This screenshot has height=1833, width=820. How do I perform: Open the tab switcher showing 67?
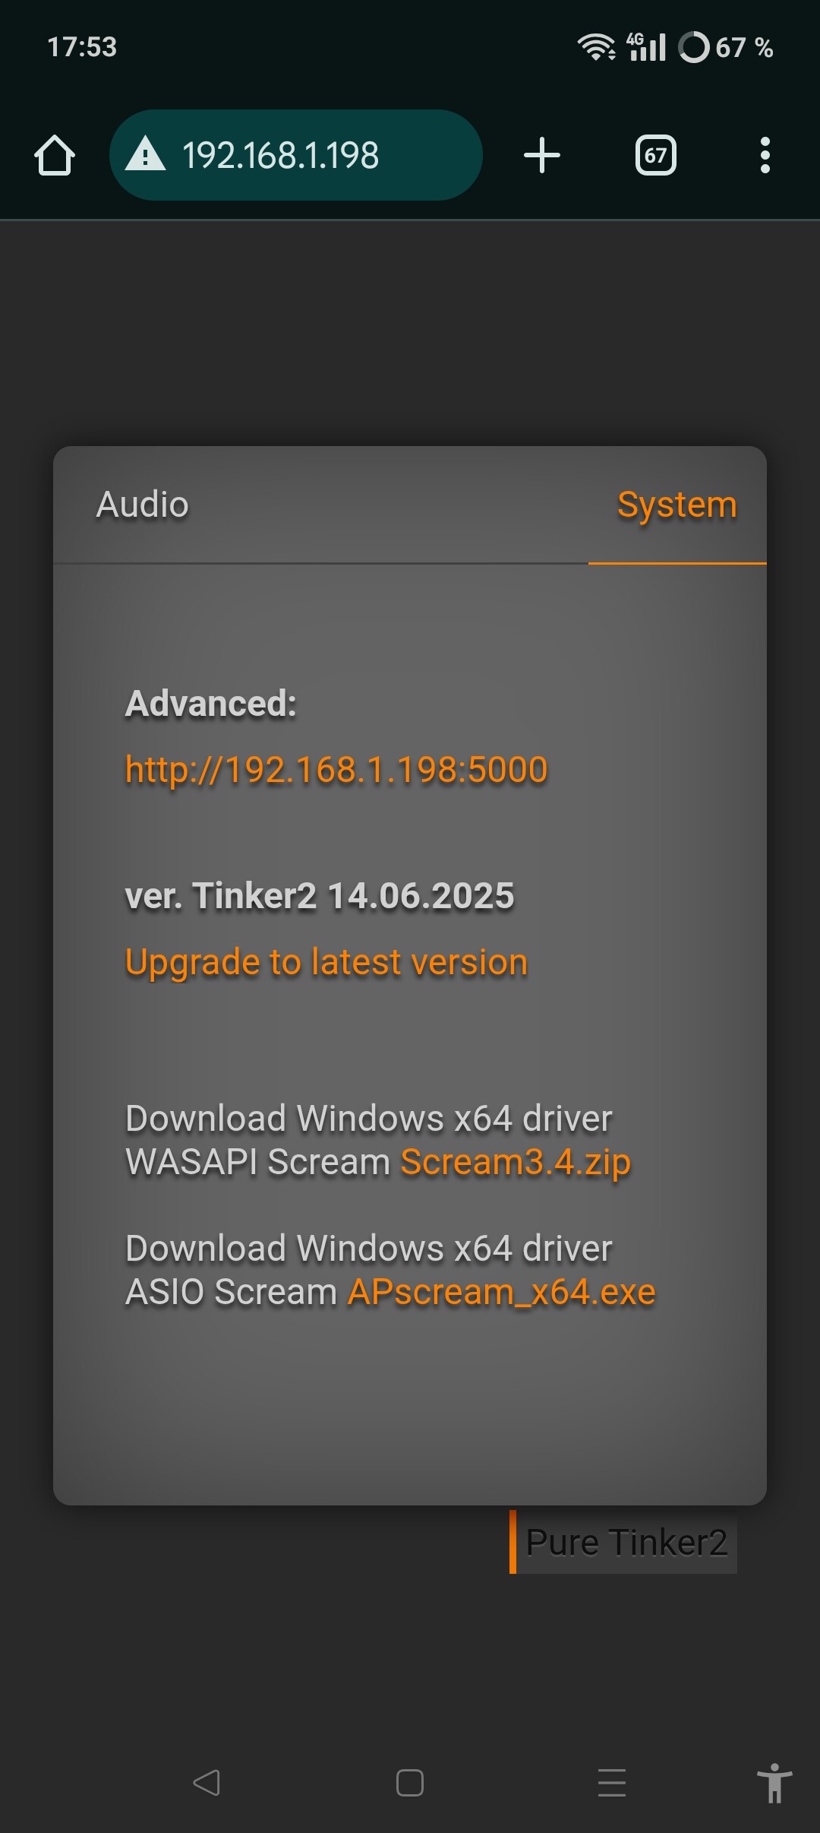[x=656, y=155]
